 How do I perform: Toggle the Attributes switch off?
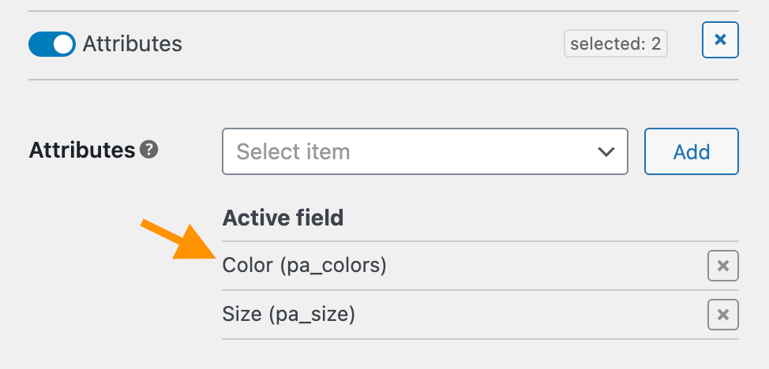click(x=51, y=44)
